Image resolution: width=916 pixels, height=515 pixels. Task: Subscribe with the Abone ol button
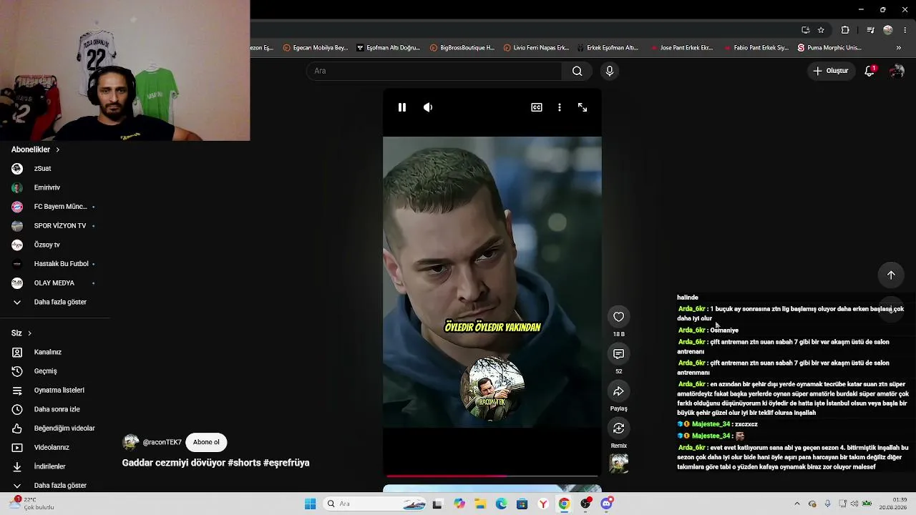206,442
